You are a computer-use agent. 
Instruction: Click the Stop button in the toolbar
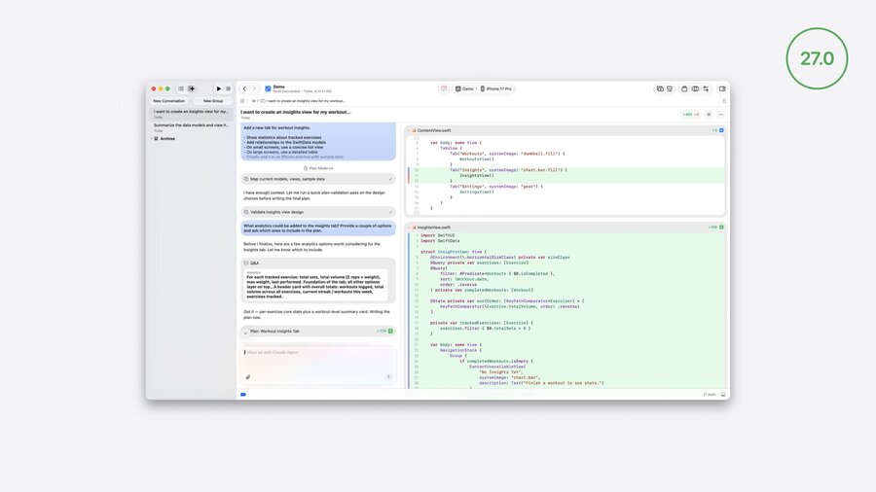point(228,88)
